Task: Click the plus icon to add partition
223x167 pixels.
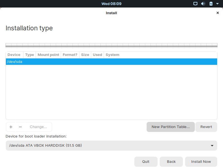Action: [11, 127]
